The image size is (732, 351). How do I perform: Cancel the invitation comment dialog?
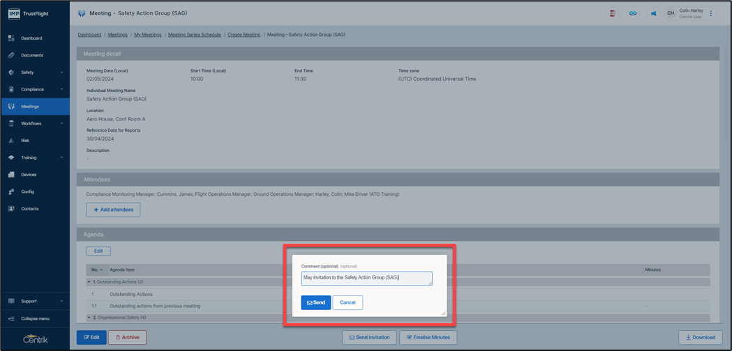[x=348, y=302]
